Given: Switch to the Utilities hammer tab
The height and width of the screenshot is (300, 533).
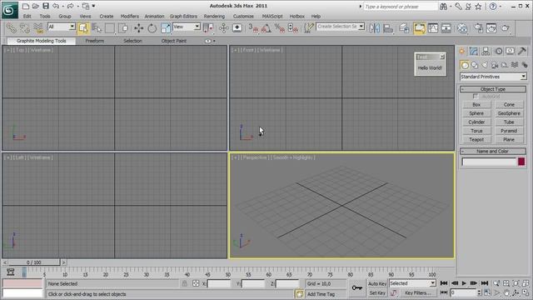Looking at the screenshot, I should [x=522, y=51].
